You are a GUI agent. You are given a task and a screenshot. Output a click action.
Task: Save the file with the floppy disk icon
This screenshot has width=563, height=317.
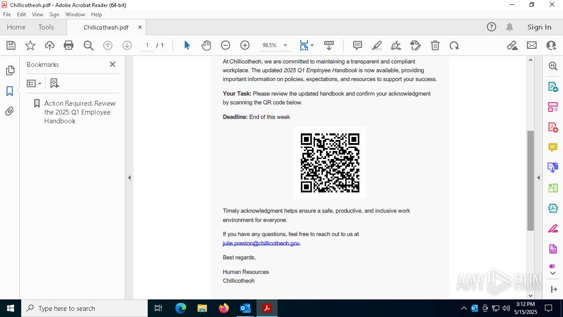pos(11,45)
